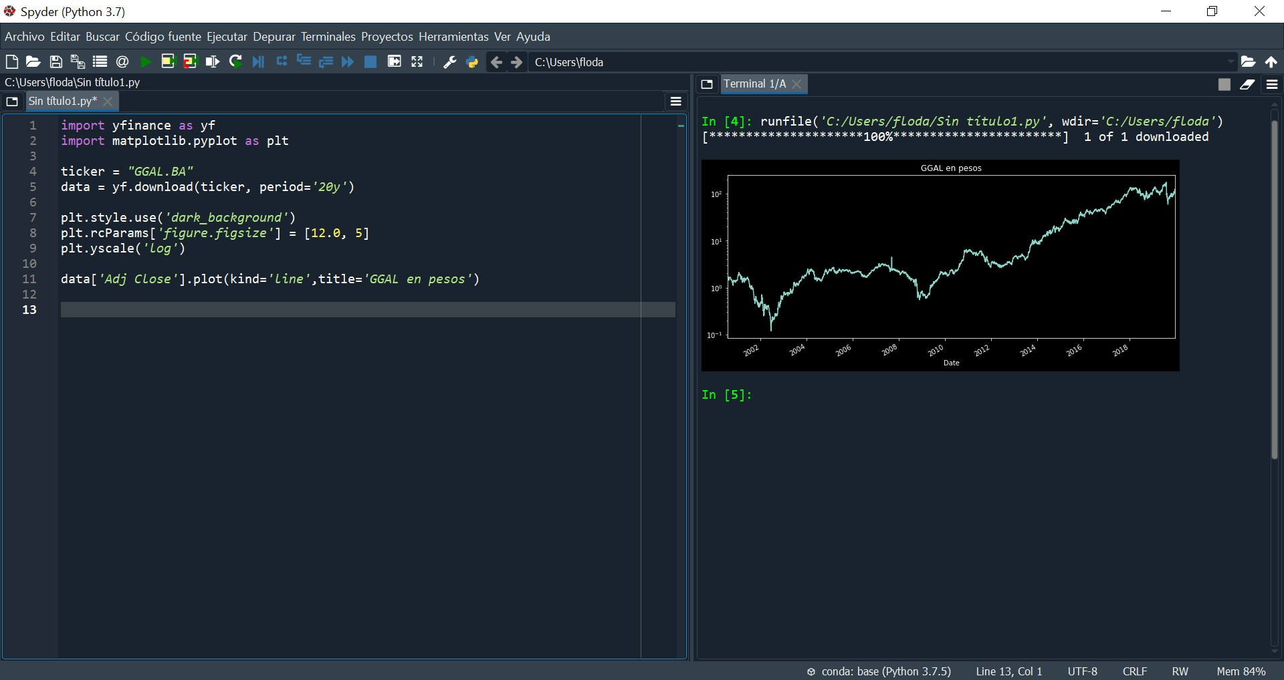The width and height of the screenshot is (1284, 680).
Task: Click the conda: base (Python 3.7.5) status
Action: click(878, 671)
